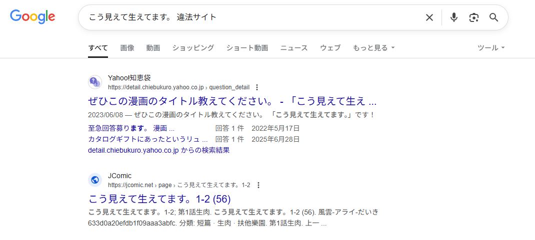Click the snippet line starting 633d0a20efdb1f09aaa3abfc
Screen dimensions: 535x240
207,224
